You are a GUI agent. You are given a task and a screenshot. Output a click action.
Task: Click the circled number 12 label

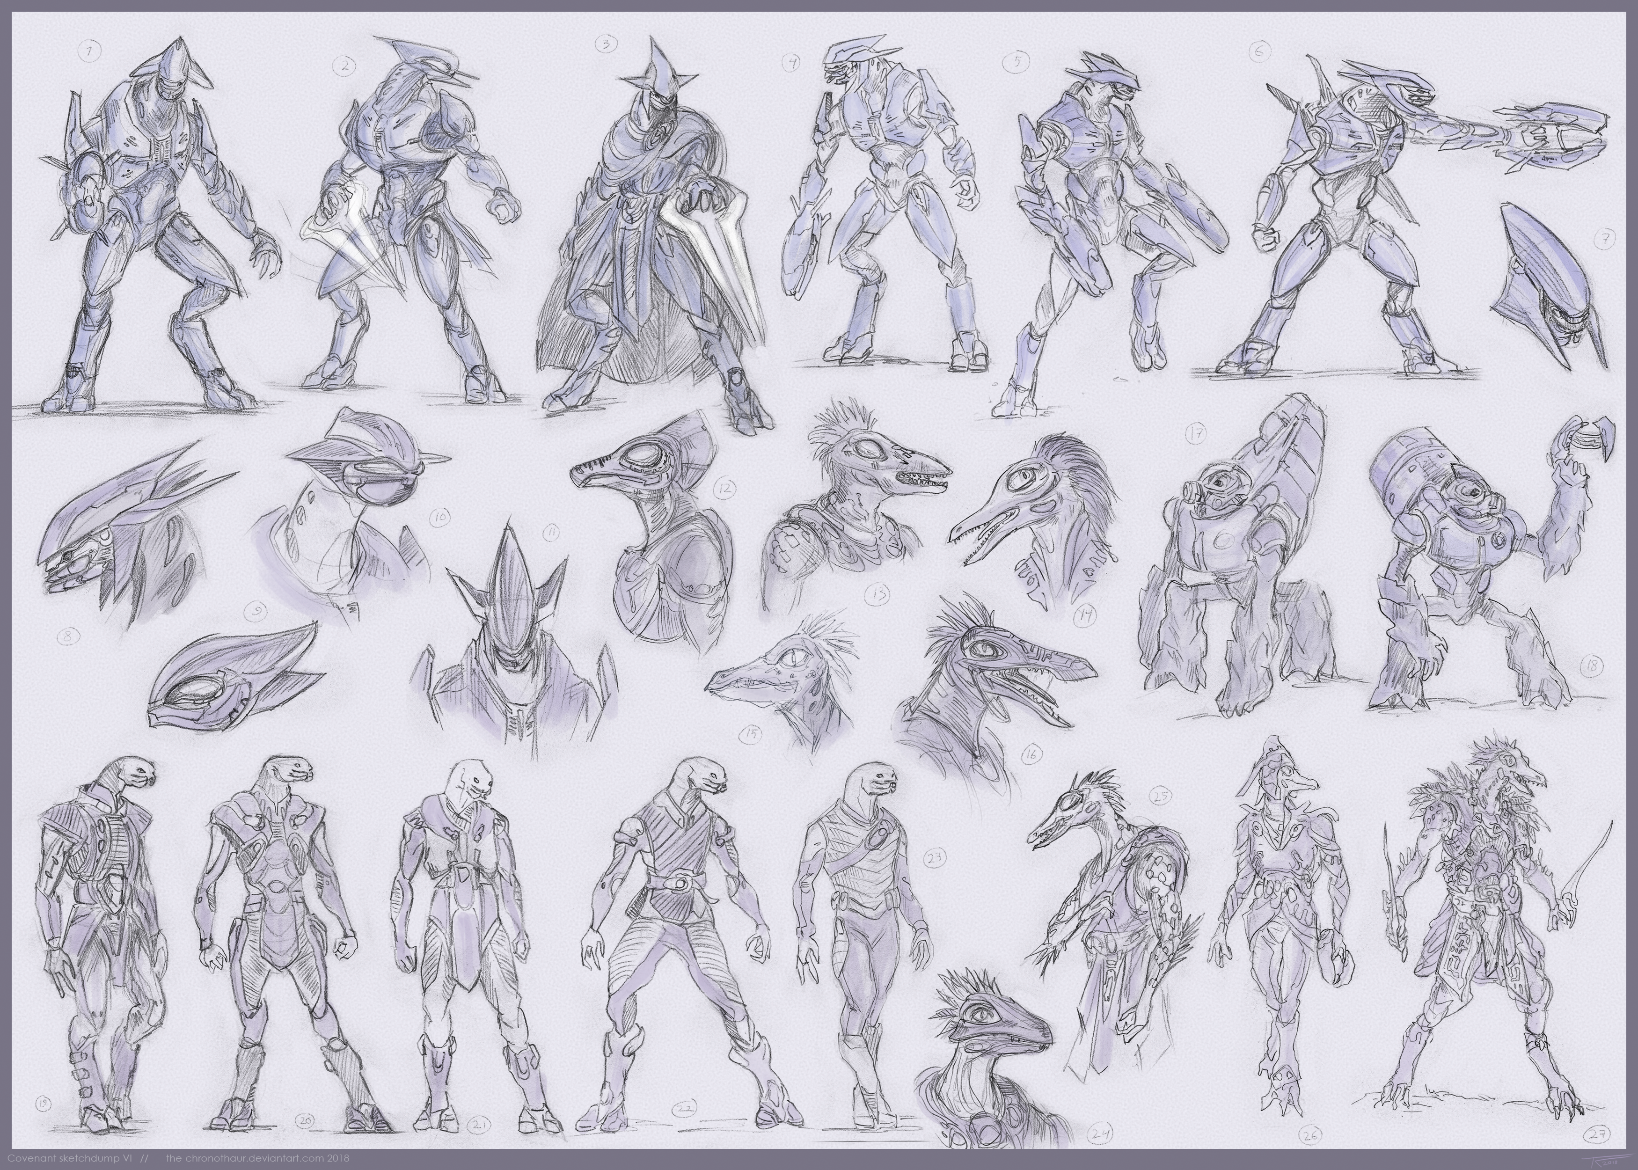725,489
